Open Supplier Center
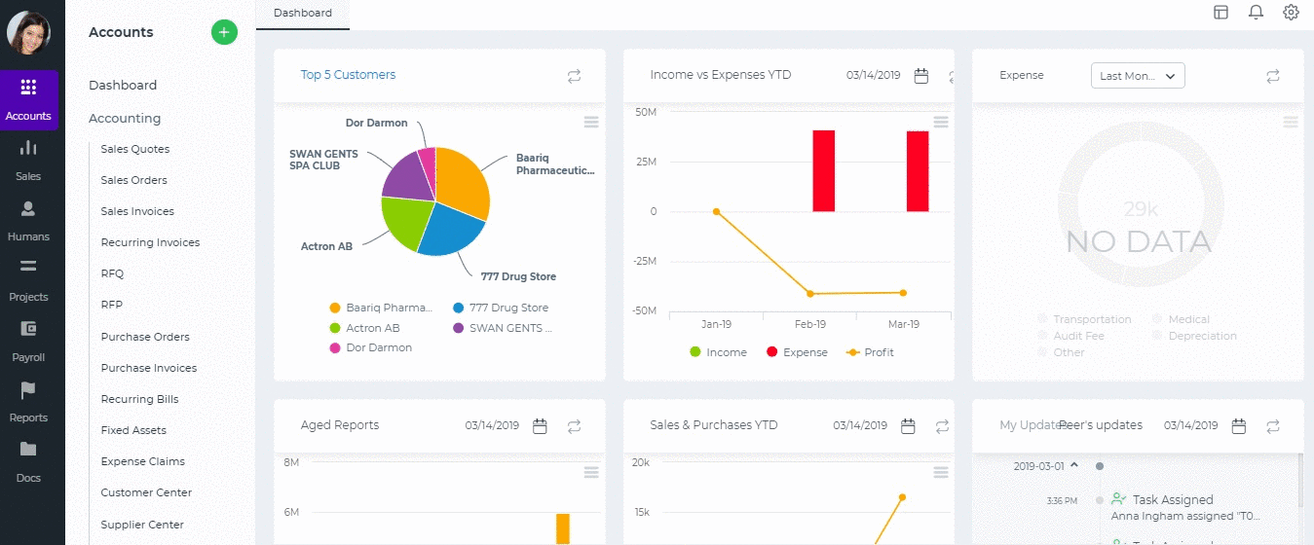 click(142, 525)
